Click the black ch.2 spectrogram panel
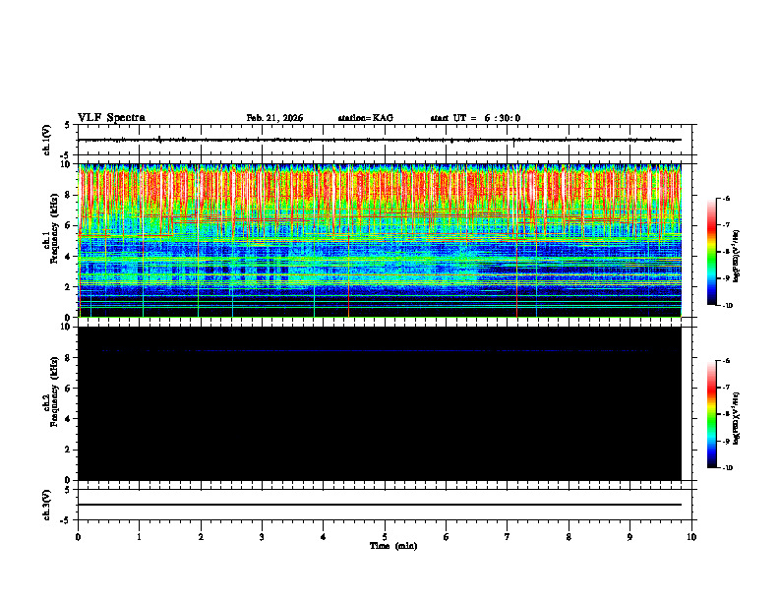 [x=380, y=403]
